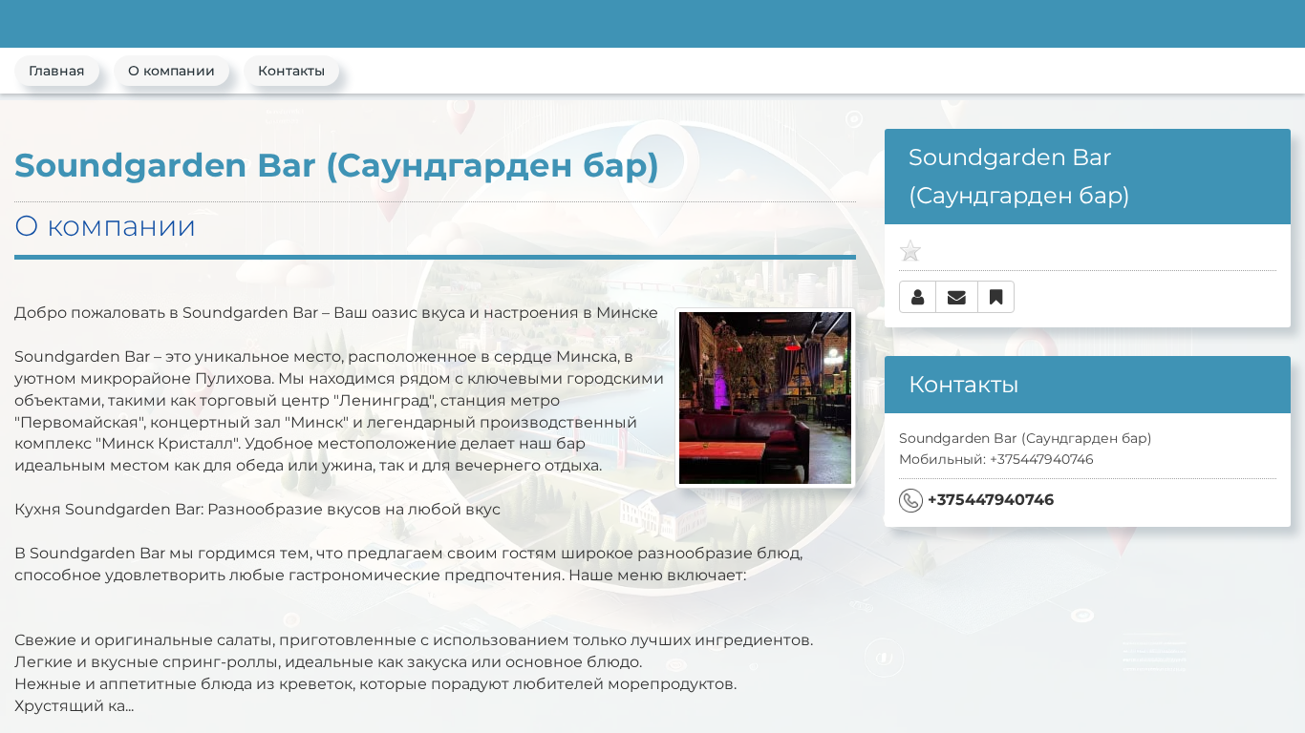Click the main Soundgarden Bar page heading
The width and height of the screenshot is (1305, 733).
[x=336, y=165]
